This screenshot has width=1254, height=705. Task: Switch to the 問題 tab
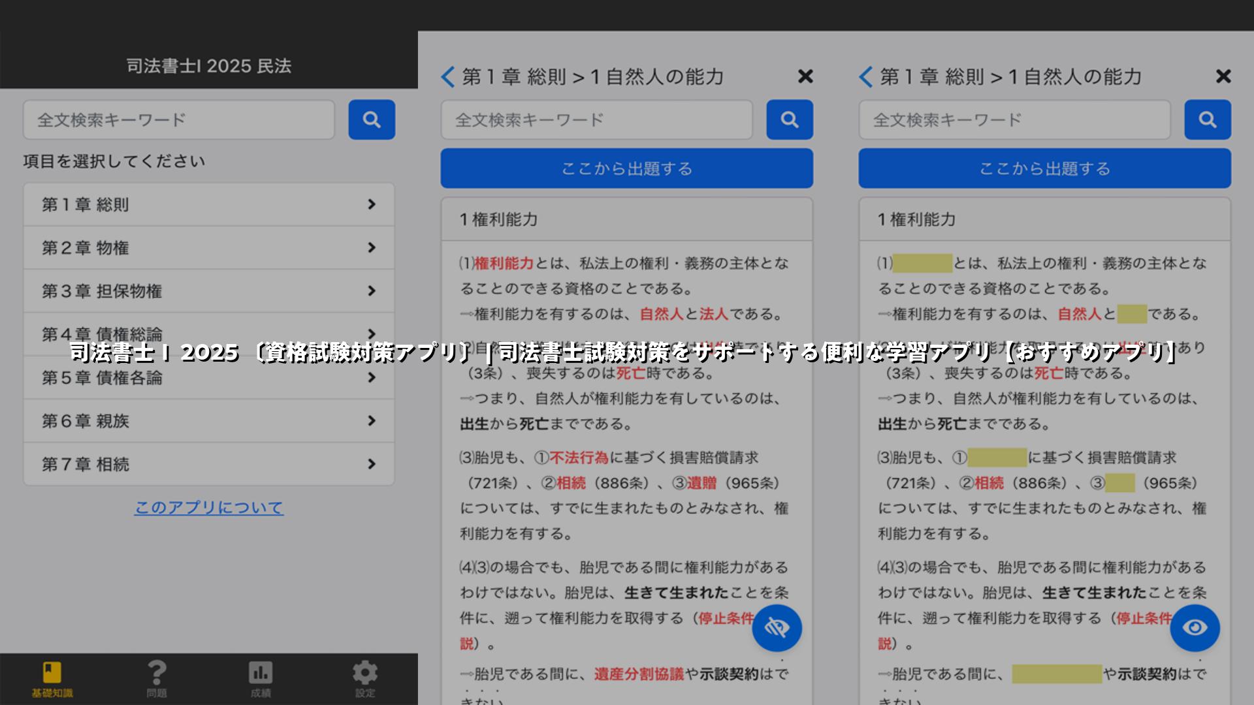157,679
